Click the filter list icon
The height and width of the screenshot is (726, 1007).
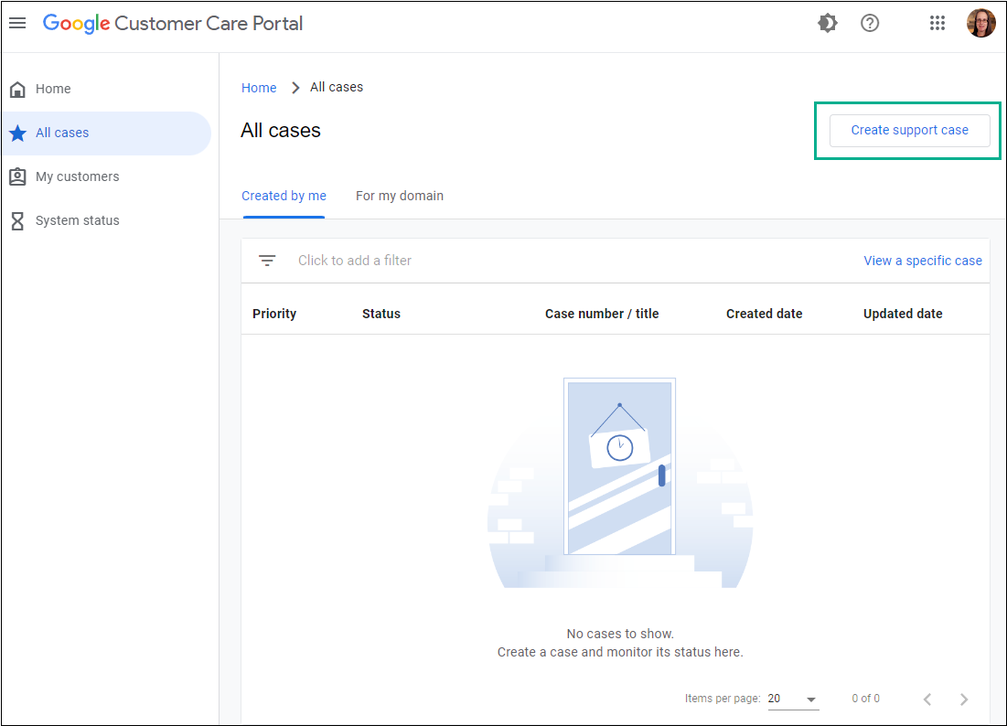click(x=267, y=261)
